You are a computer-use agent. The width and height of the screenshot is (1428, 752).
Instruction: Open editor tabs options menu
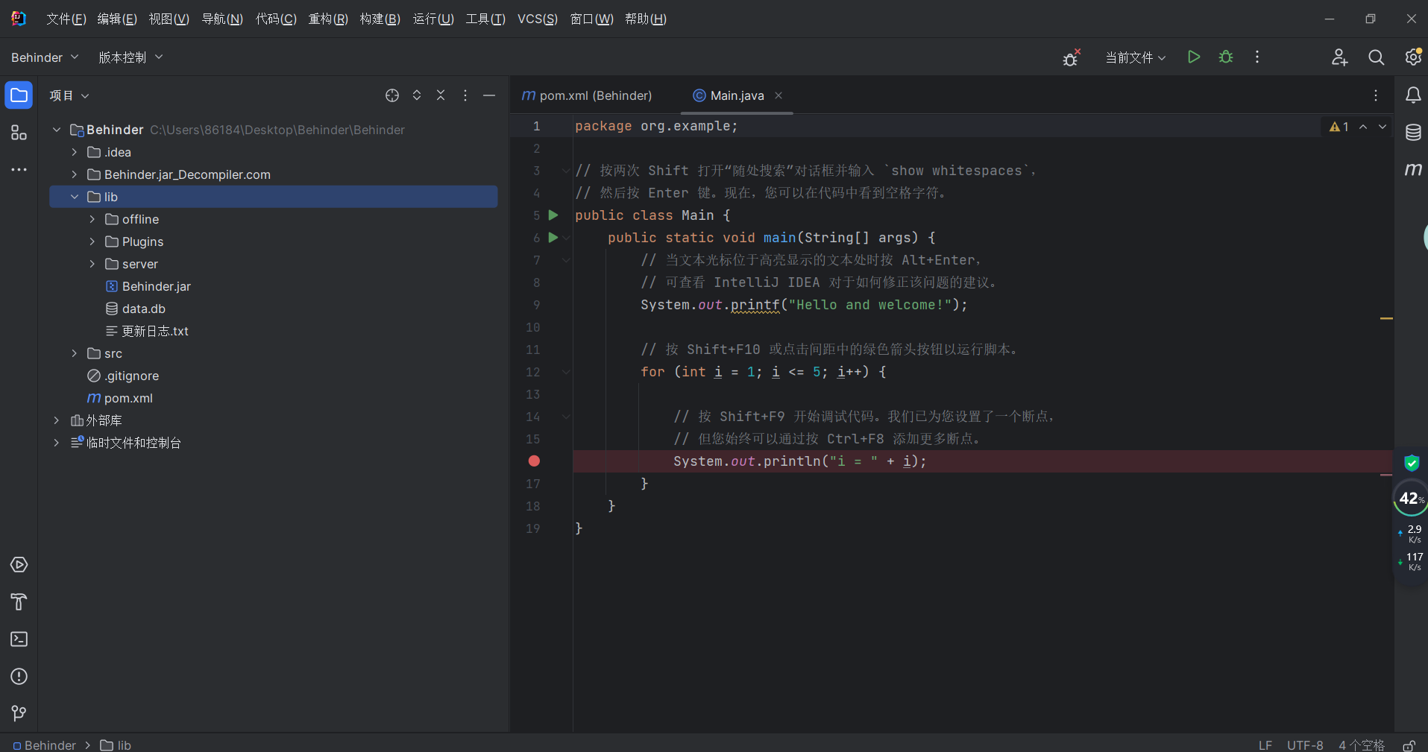pyautogui.click(x=1376, y=95)
